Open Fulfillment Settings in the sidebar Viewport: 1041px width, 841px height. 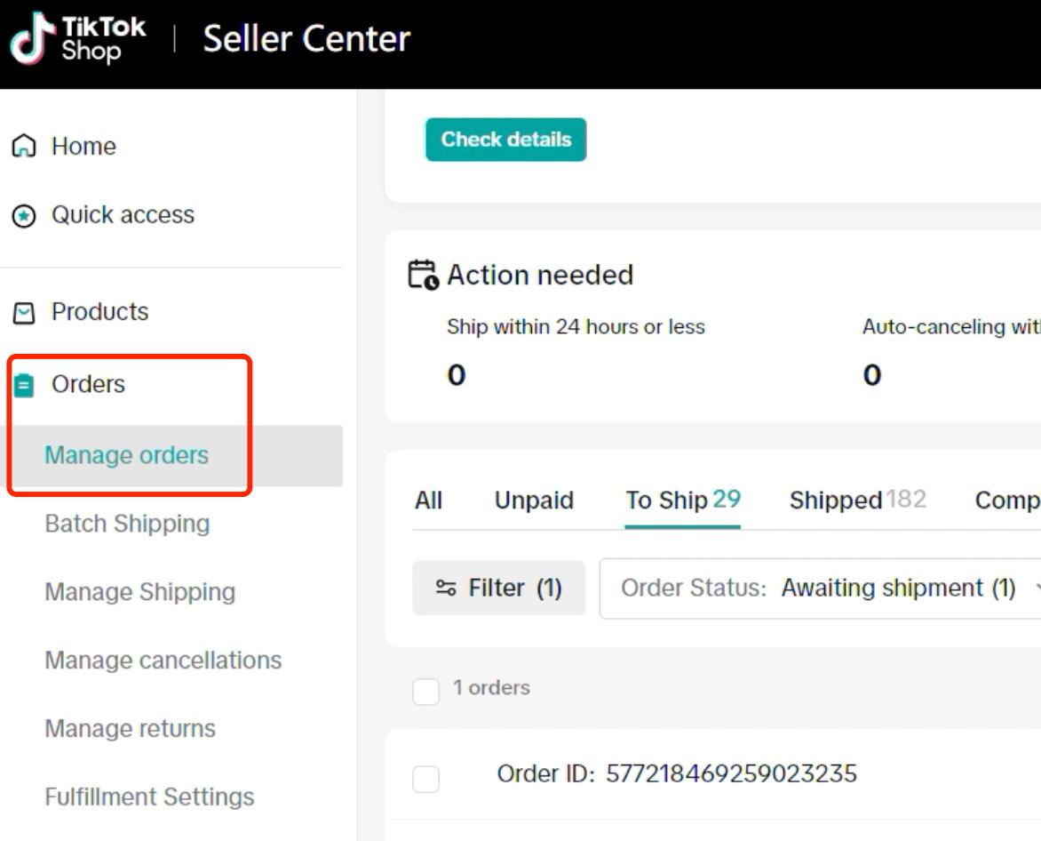tap(149, 797)
